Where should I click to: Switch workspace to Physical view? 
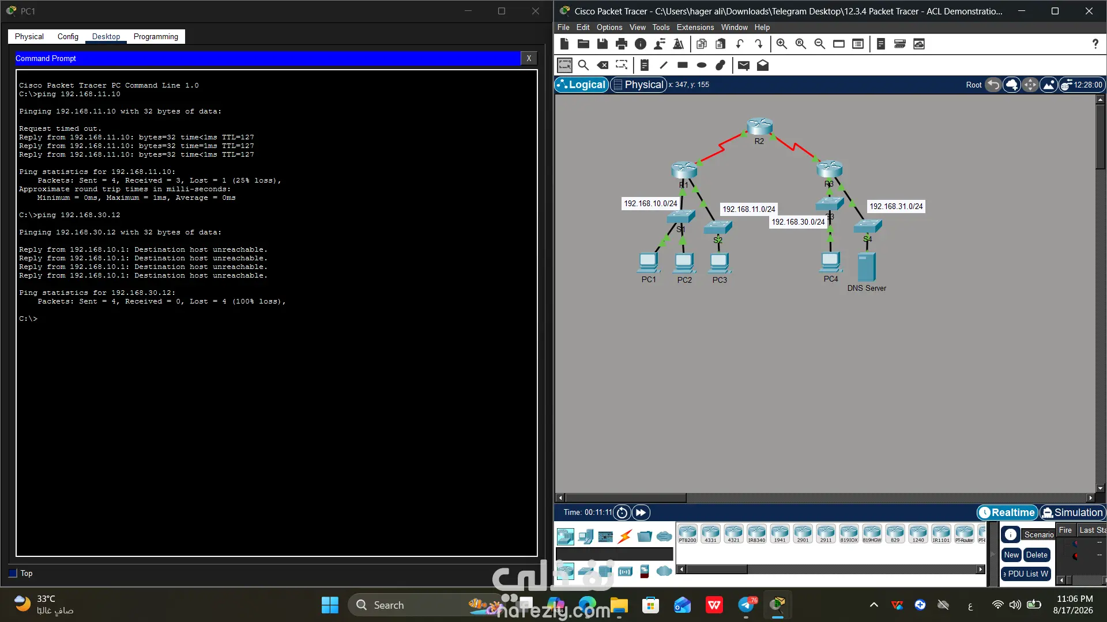pyautogui.click(x=638, y=85)
